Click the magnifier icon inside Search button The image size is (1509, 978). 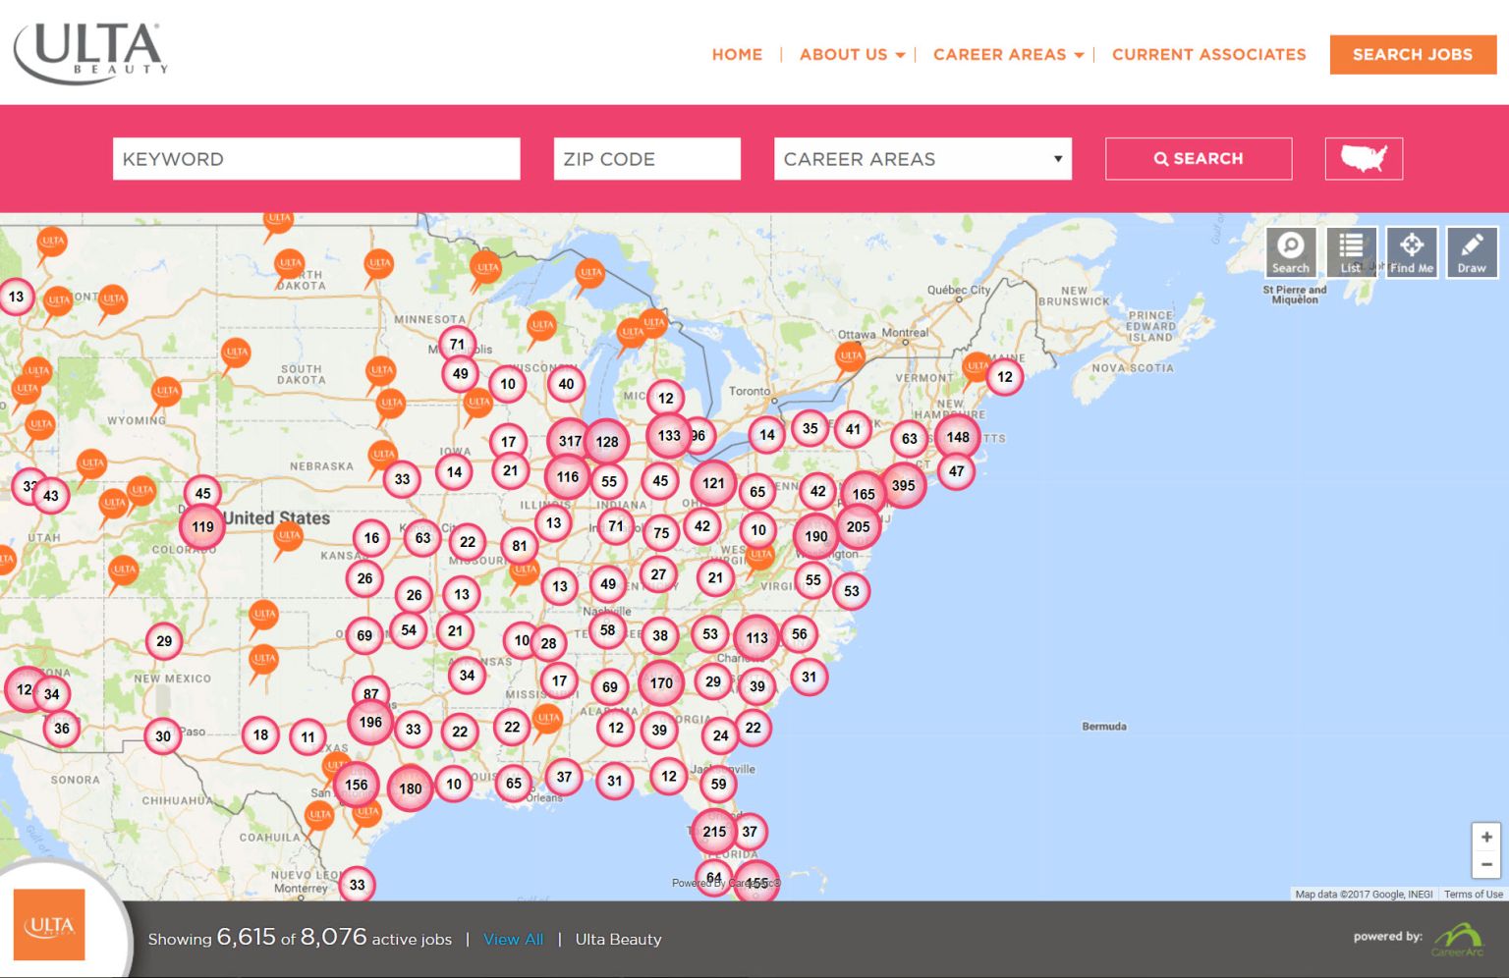tap(1161, 158)
